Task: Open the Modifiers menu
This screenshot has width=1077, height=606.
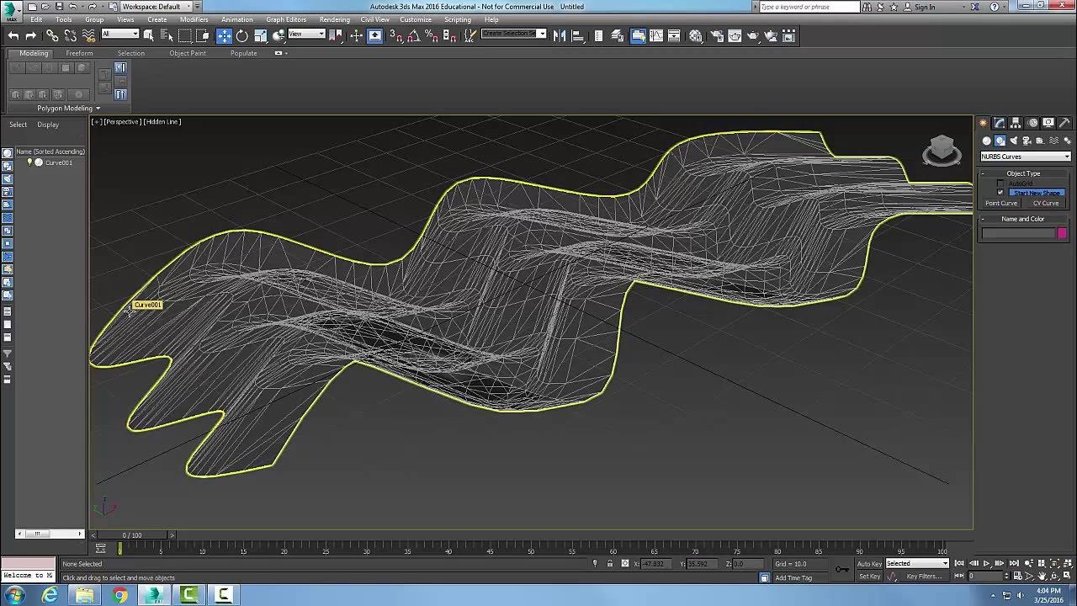Action: click(x=194, y=19)
